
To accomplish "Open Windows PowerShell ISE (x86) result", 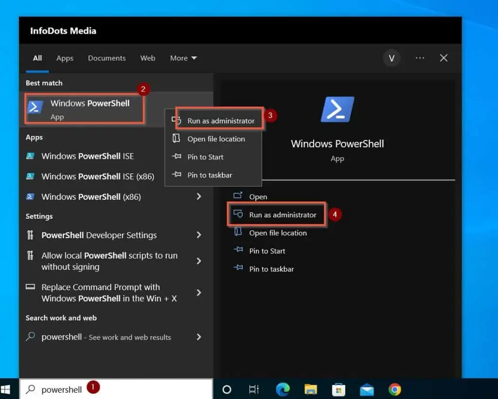I will coord(98,176).
